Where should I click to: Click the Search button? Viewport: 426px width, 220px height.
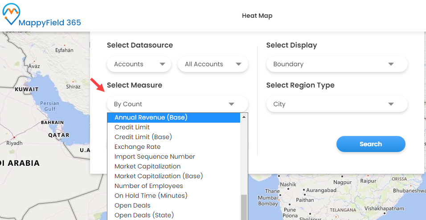click(x=370, y=144)
